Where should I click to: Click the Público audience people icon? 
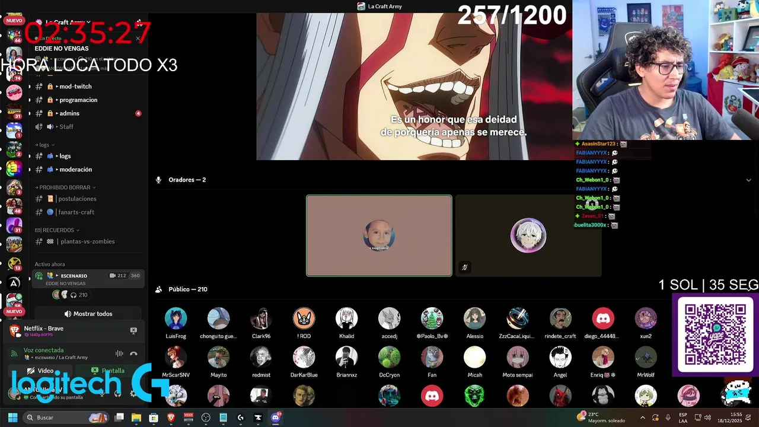coord(158,289)
